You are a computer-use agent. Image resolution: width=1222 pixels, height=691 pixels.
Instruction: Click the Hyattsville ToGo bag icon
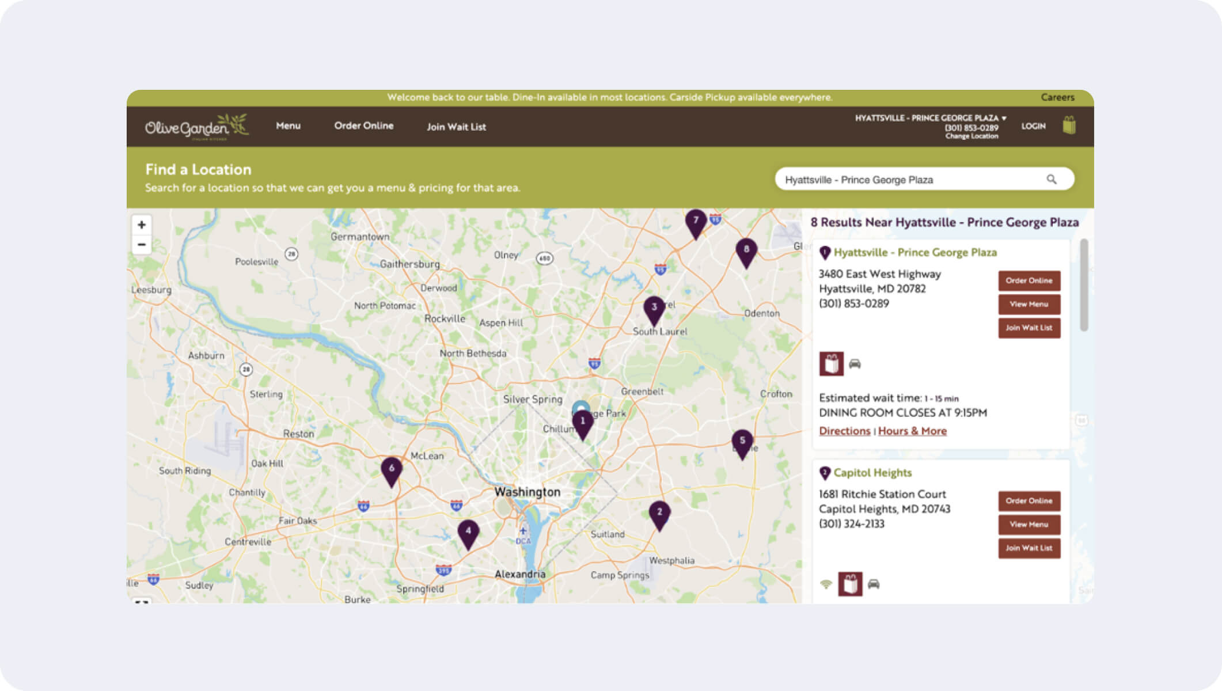[x=831, y=364]
